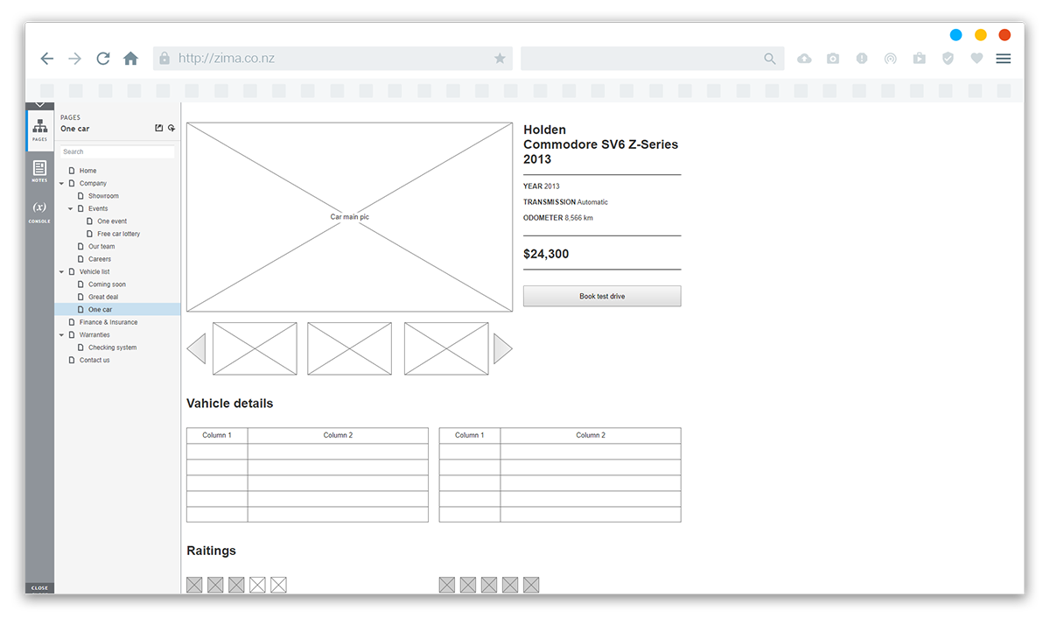
Task: Collapse the Events tree node
Action: 71,209
